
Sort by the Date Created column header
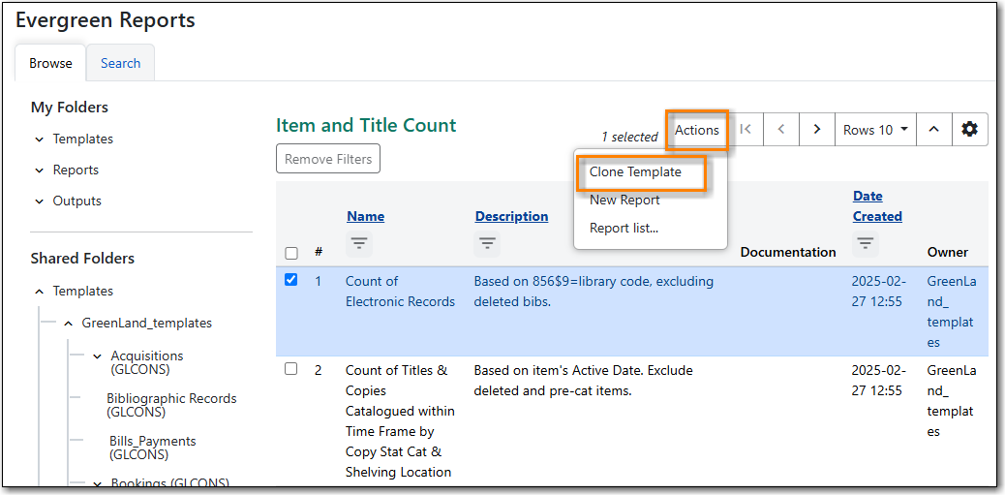(877, 205)
